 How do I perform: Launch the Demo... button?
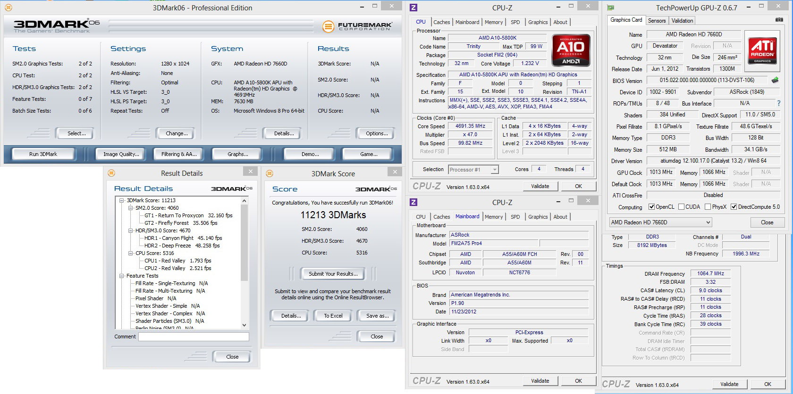click(310, 154)
